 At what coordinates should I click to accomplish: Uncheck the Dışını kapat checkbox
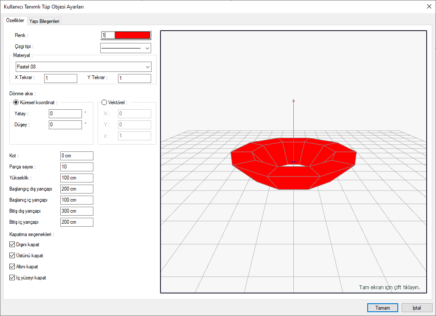[12, 245]
